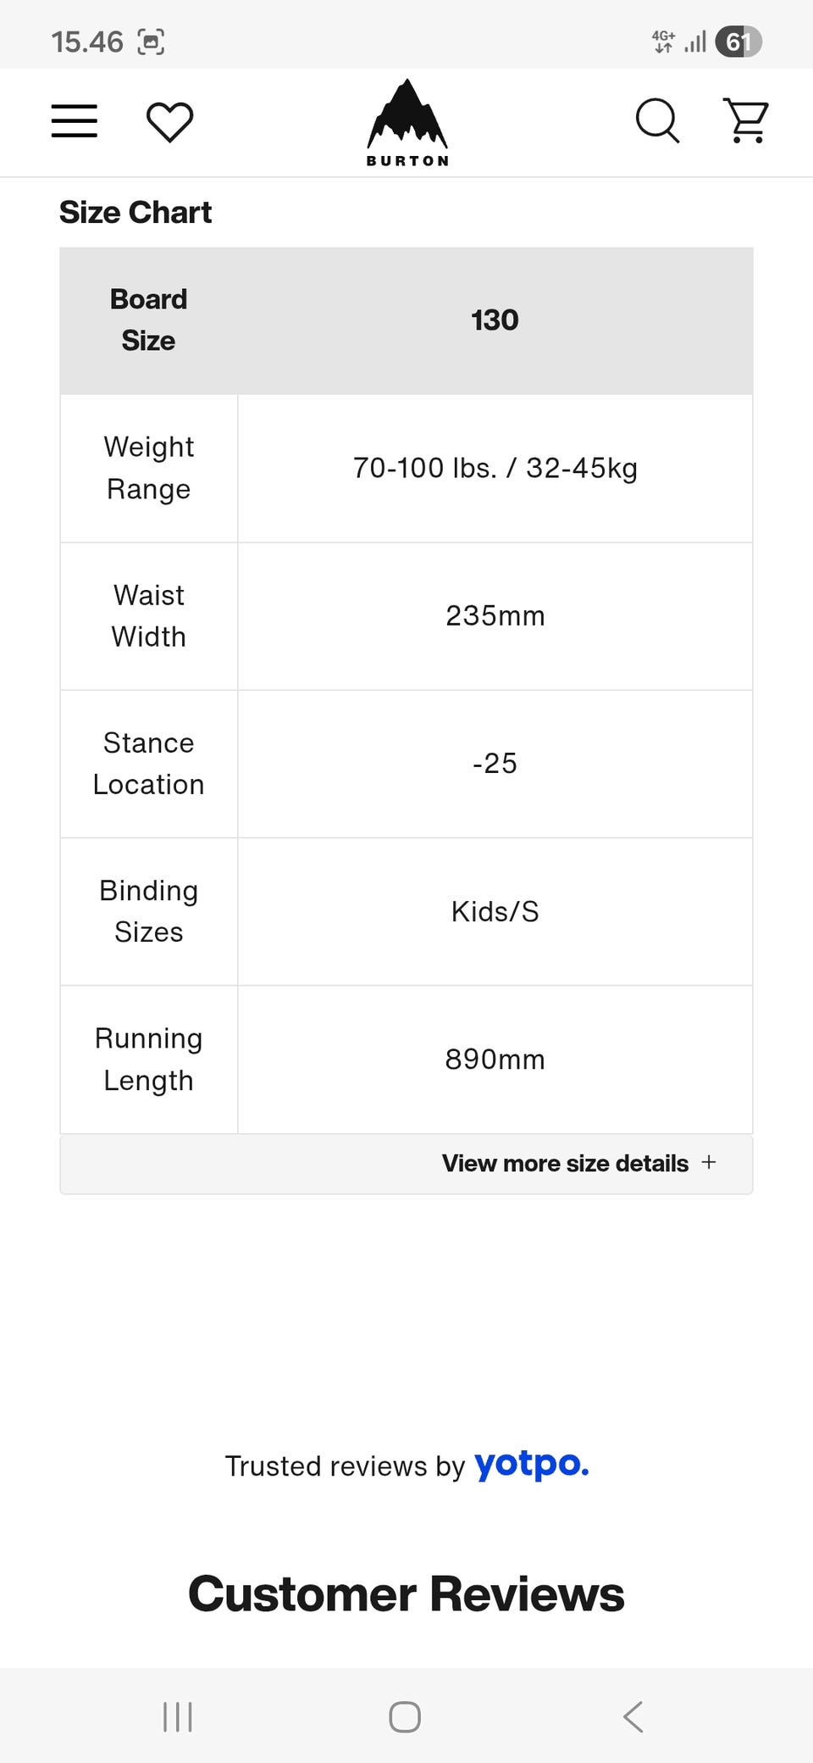
Task: Expand View more size details
Action: coord(565,1164)
